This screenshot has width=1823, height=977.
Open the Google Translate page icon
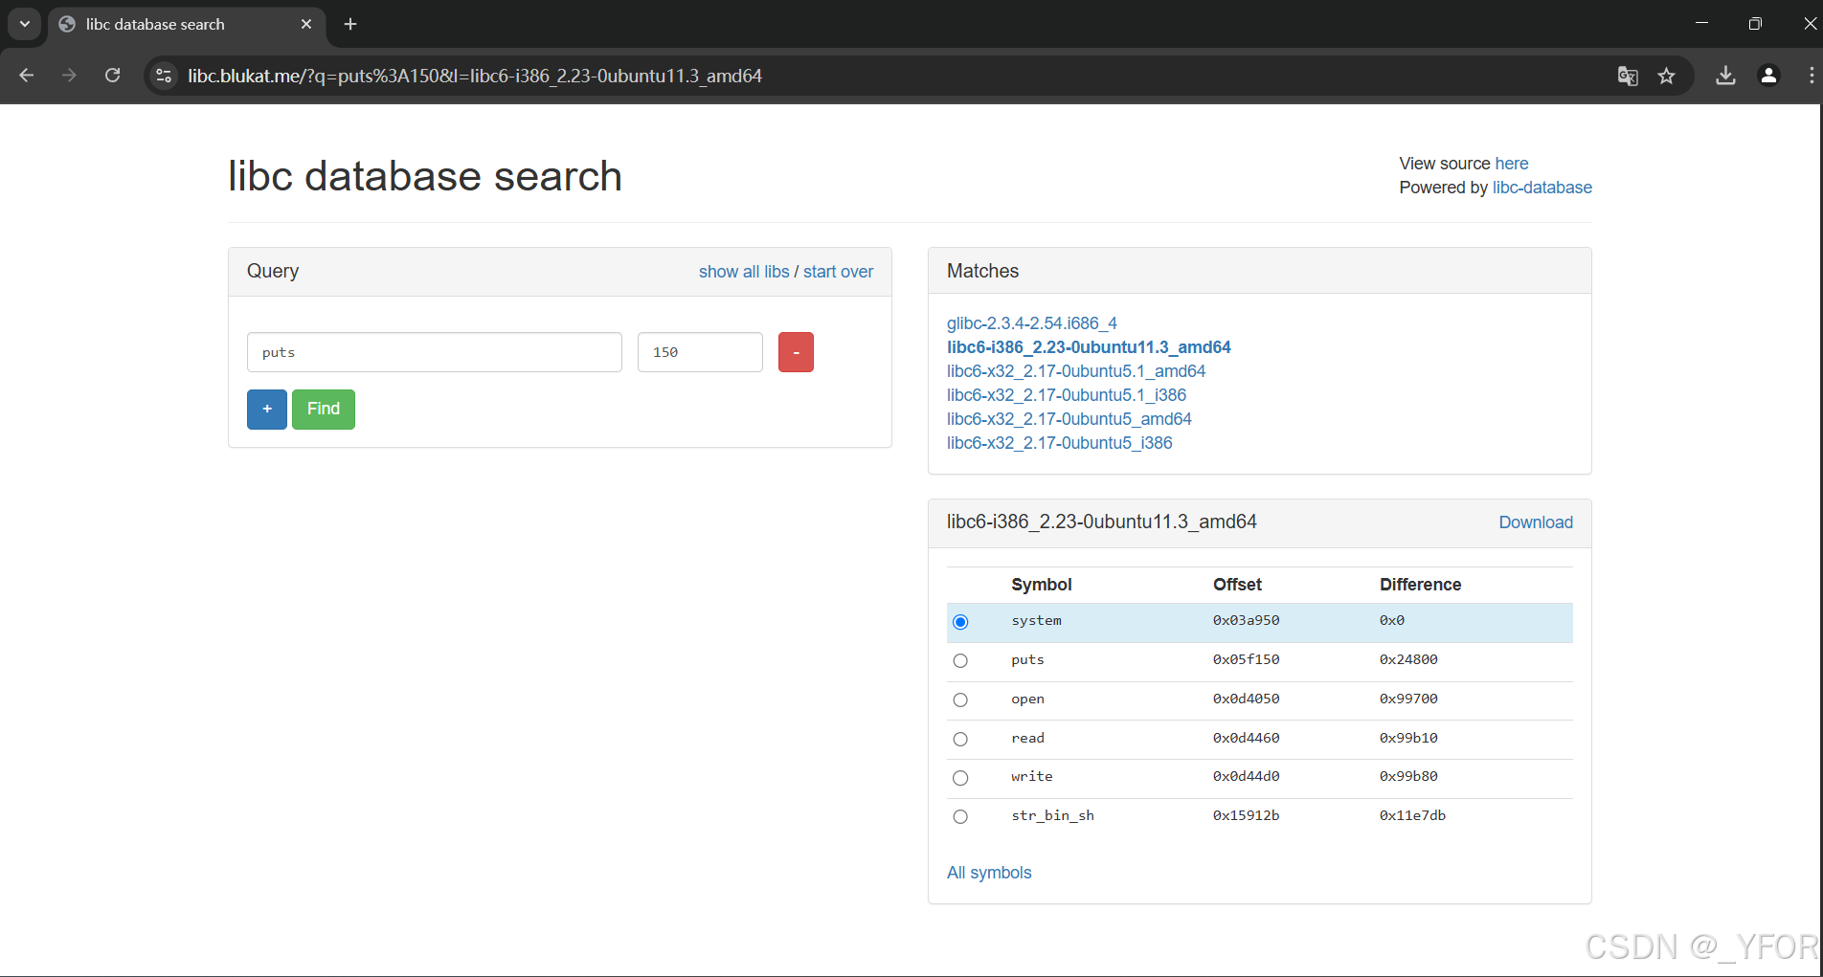(x=1627, y=76)
